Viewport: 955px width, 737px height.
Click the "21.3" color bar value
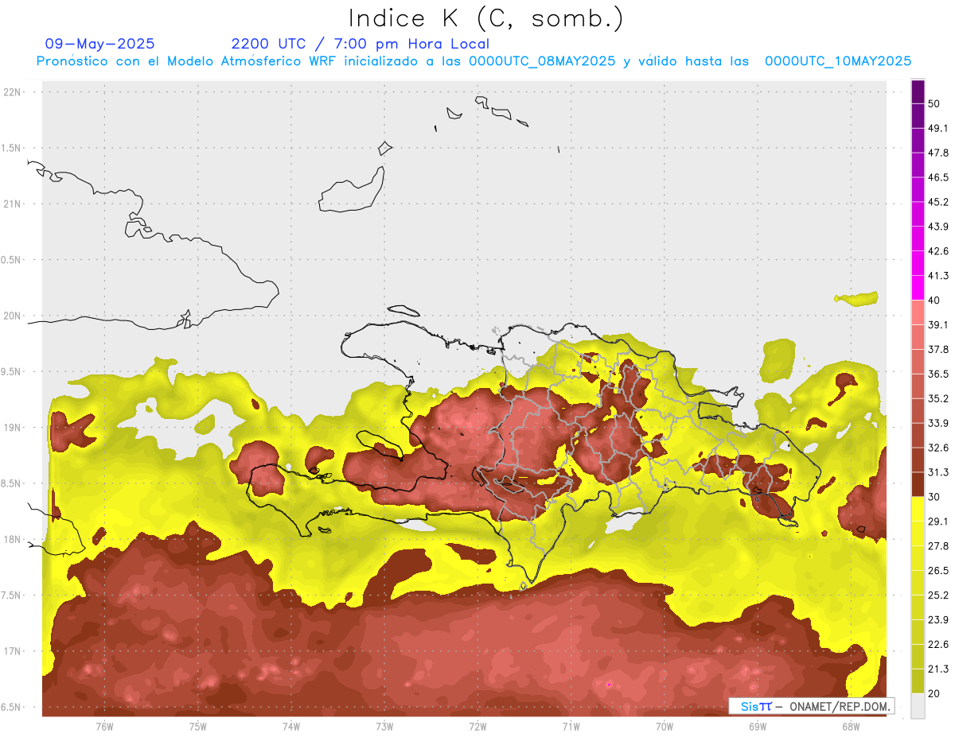click(938, 669)
